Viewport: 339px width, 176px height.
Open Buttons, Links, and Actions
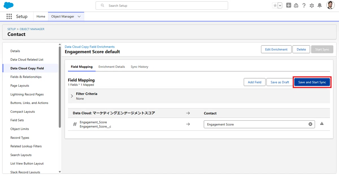tap(29, 103)
